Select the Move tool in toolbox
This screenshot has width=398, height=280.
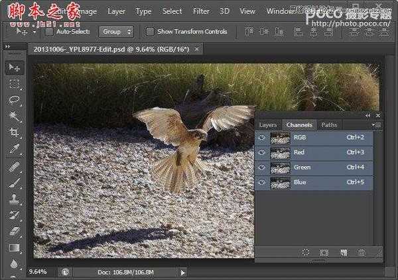pyautogui.click(x=14, y=68)
